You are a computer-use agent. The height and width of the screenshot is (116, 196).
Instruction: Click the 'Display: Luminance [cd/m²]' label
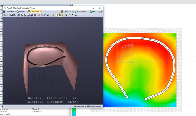(53, 102)
